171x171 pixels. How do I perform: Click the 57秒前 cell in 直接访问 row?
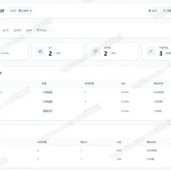pos(158,111)
